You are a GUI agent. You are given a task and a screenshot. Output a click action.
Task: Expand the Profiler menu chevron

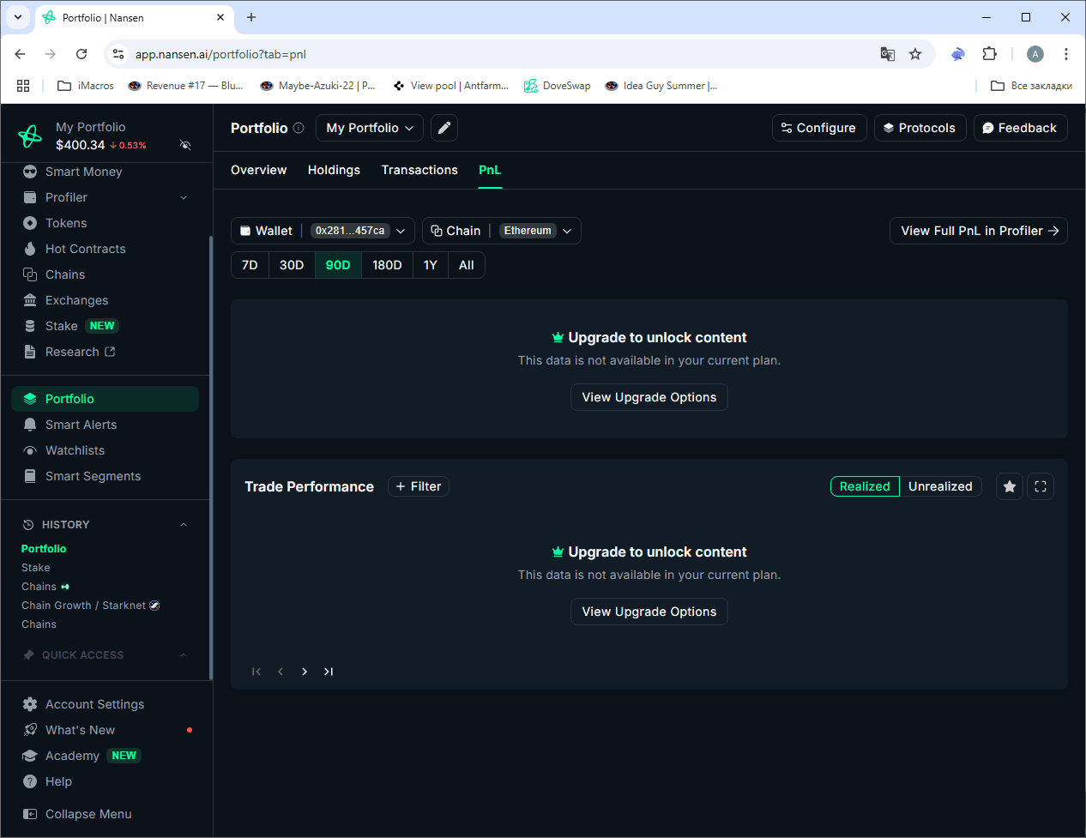pyautogui.click(x=184, y=197)
